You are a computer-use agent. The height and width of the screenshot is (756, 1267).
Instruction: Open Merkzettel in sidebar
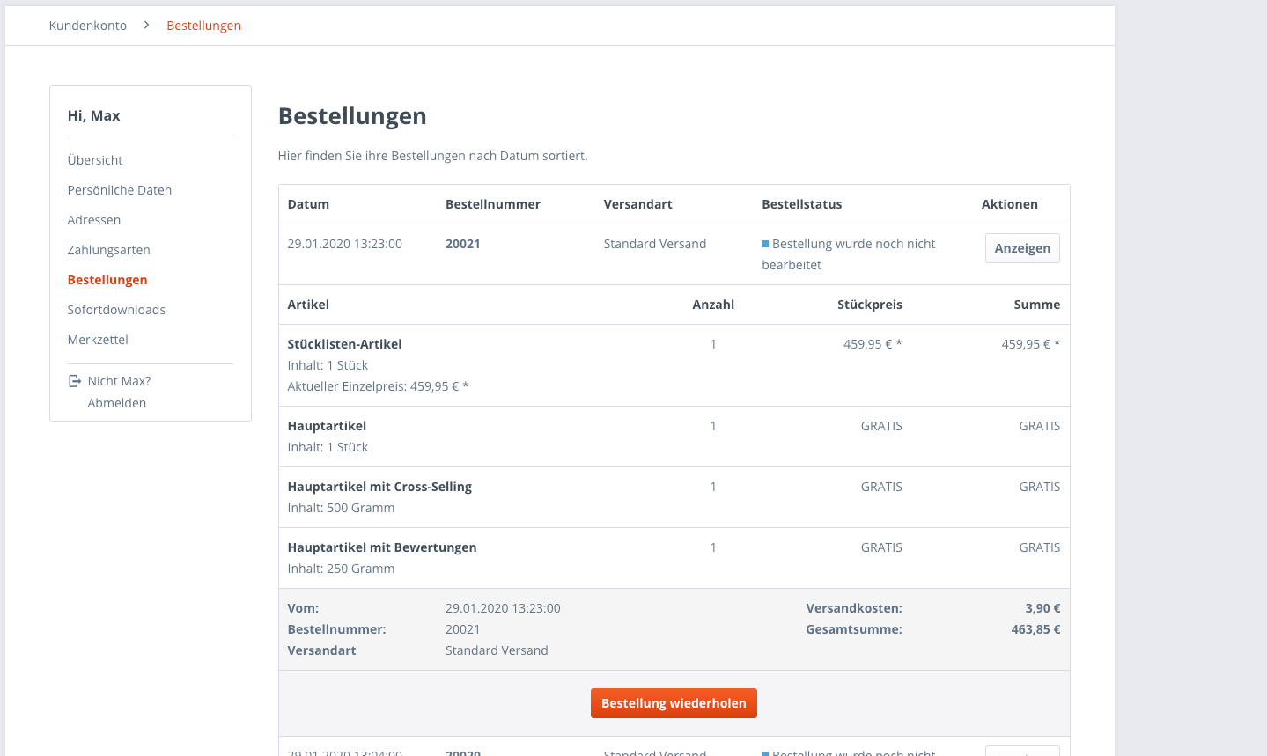click(98, 340)
